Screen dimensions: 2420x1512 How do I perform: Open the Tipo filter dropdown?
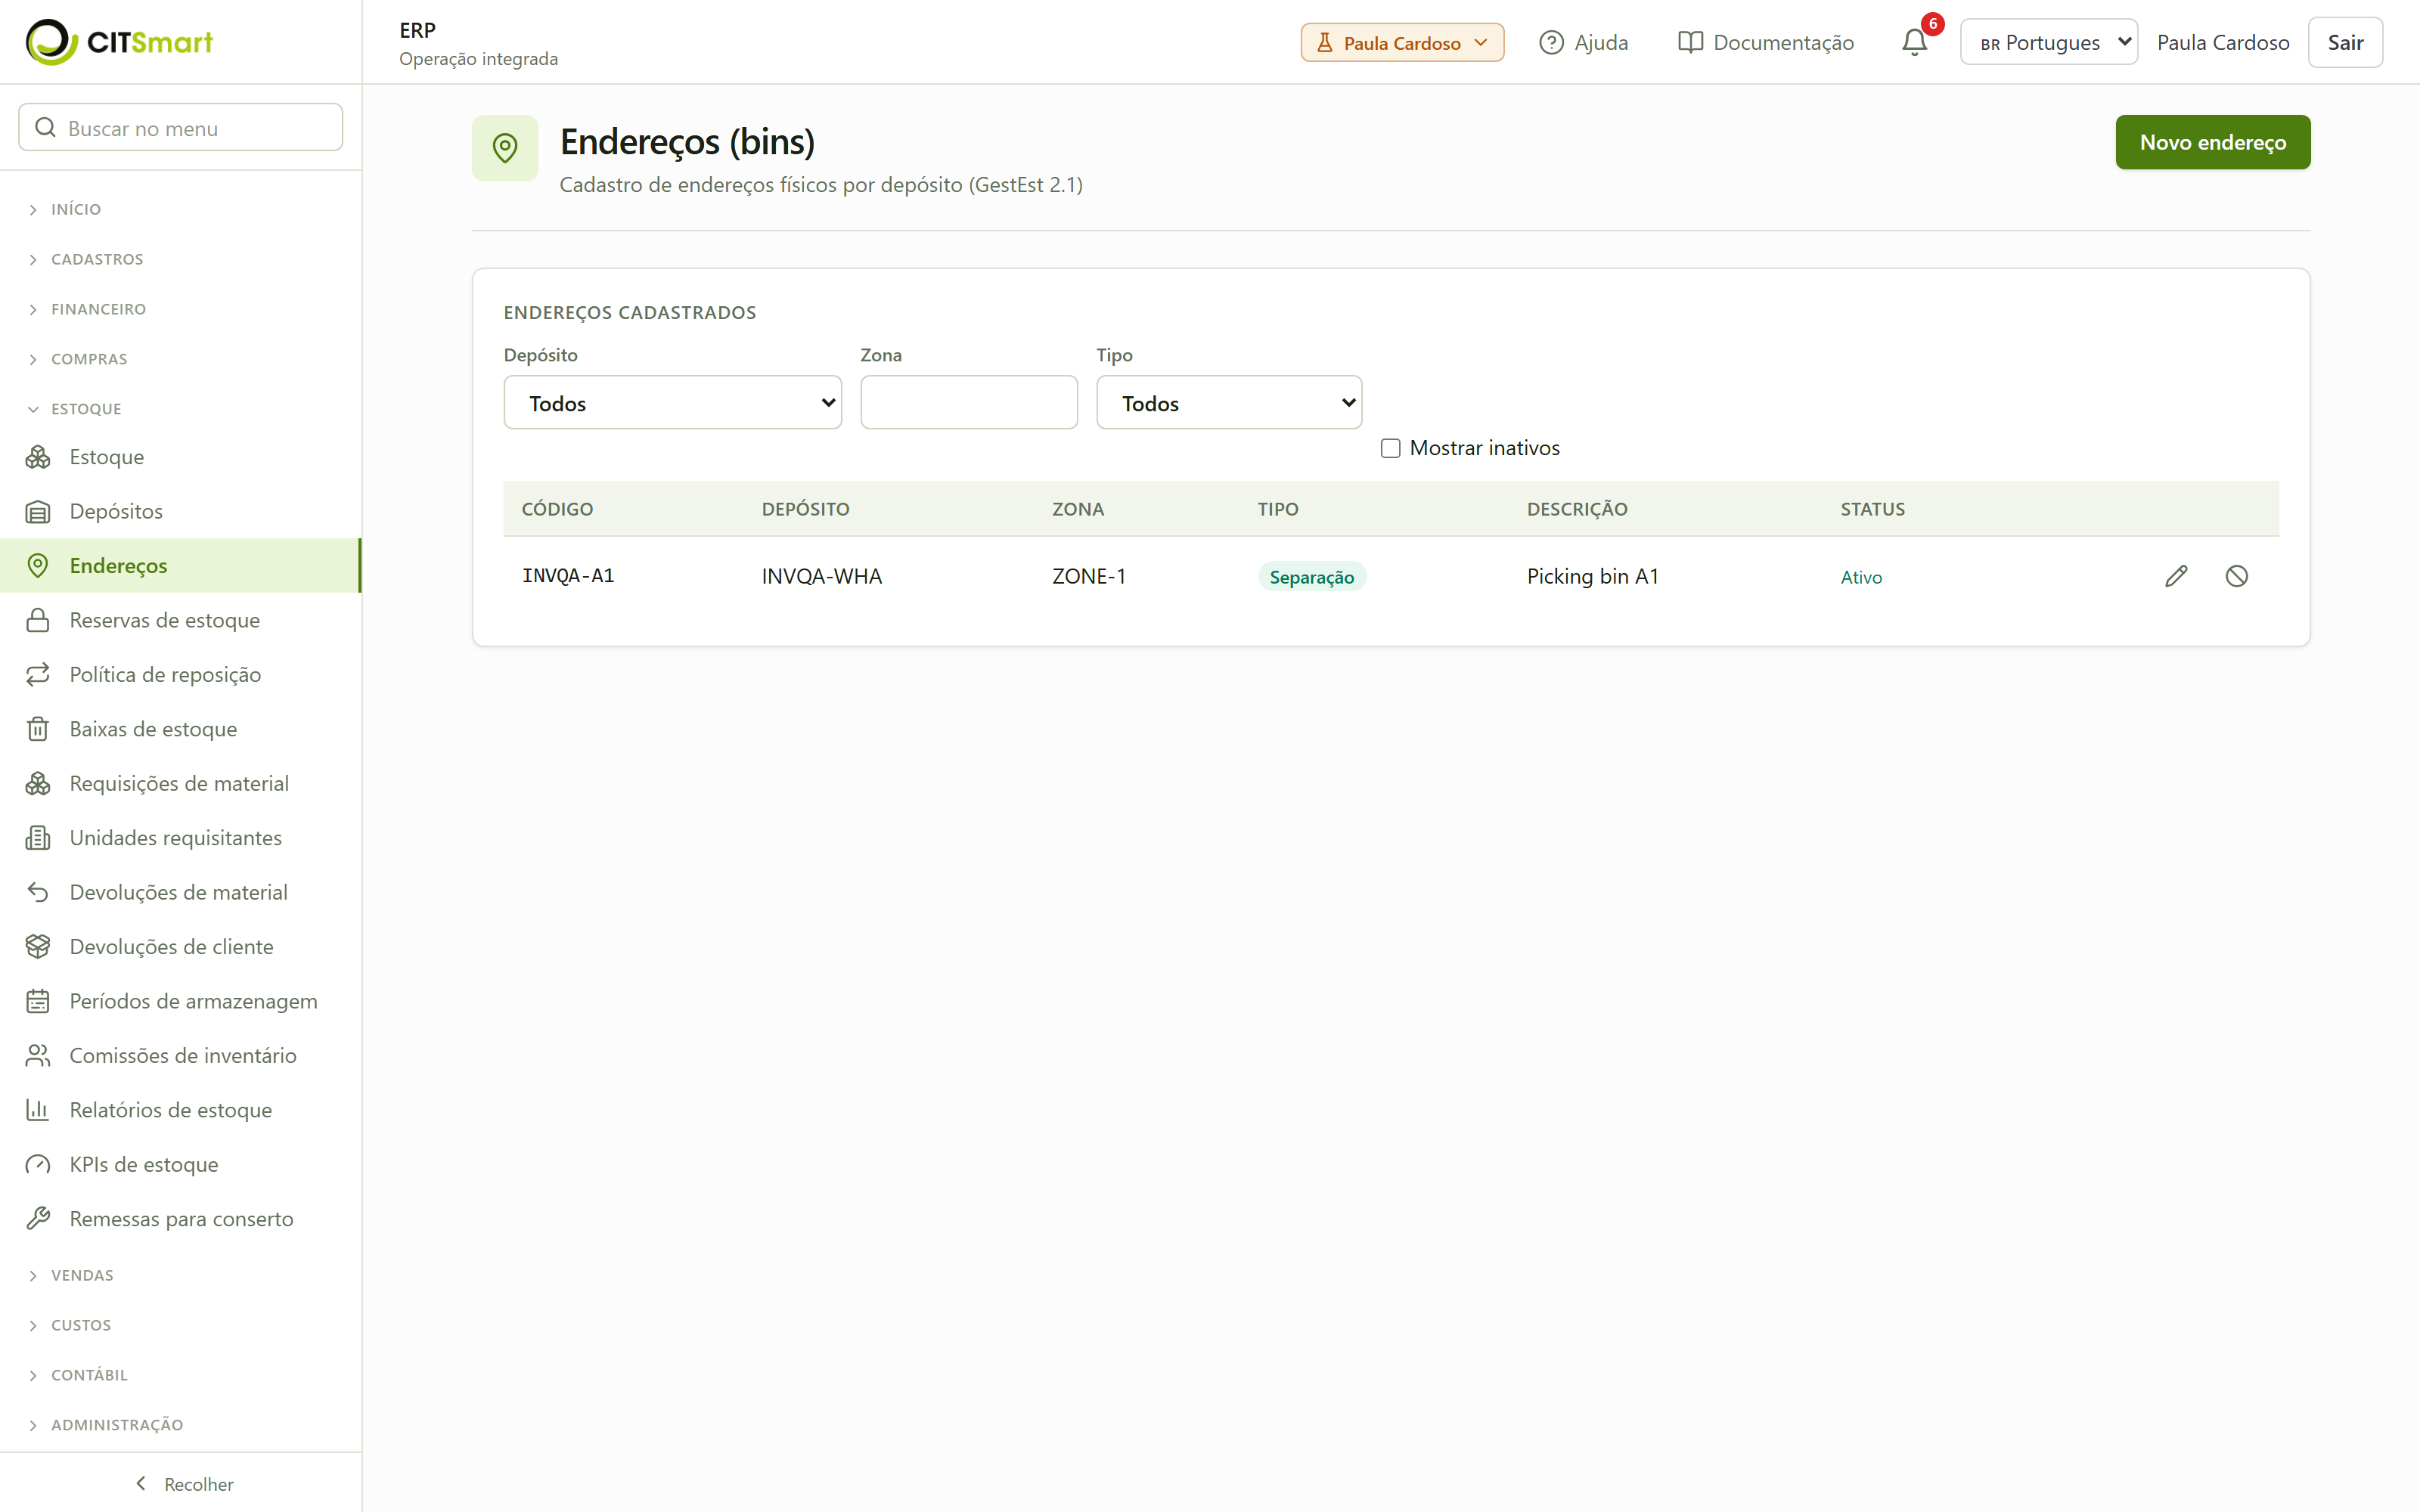click(x=1229, y=403)
